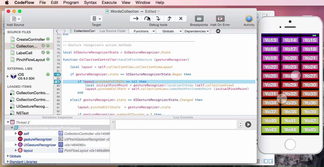Select PinchFlowLayout source file
Image resolution: width=324 pixels, height=167 pixels.
31,60
